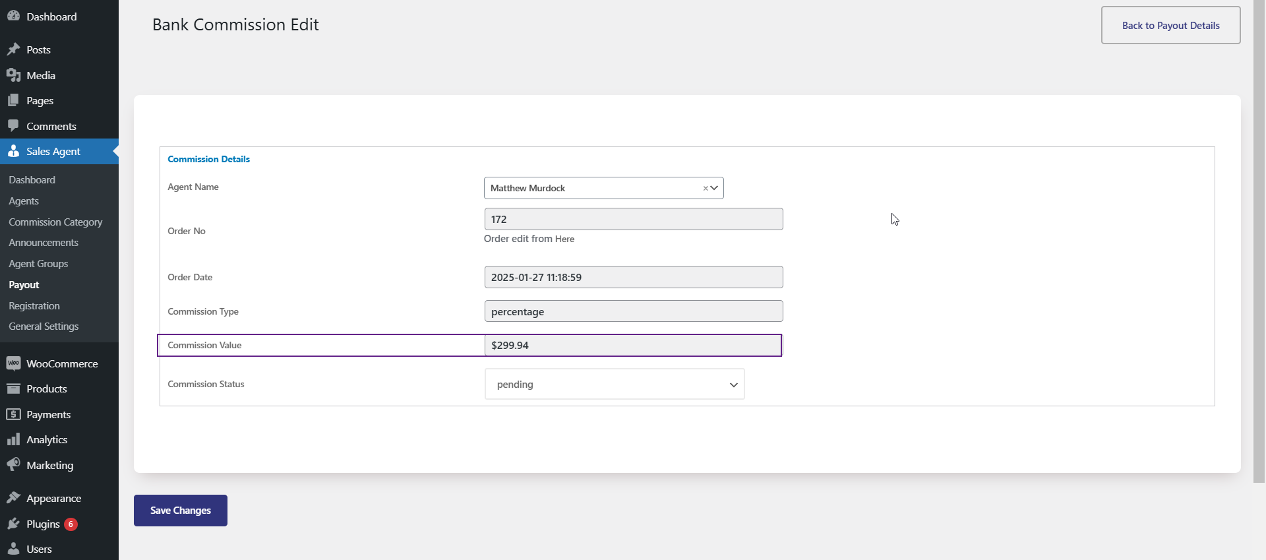Click the Dashboard gauge icon in the sidebar
The width and height of the screenshot is (1266, 560).
tap(13, 16)
